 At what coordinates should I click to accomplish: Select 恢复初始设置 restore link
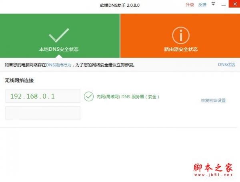click(x=213, y=100)
